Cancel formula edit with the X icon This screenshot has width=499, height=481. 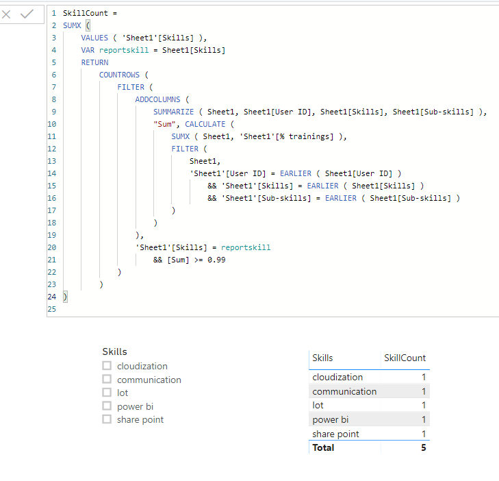pos(6,14)
